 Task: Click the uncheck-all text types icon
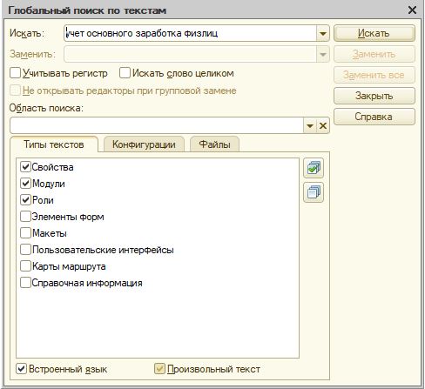tap(314, 192)
